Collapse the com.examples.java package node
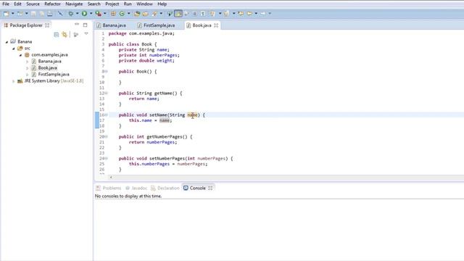The height and width of the screenshot is (261, 464). coord(20,55)
